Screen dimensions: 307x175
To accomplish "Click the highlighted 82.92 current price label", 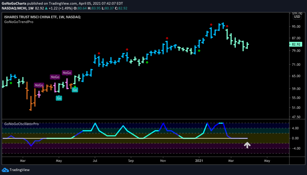I will click(296, 44).
